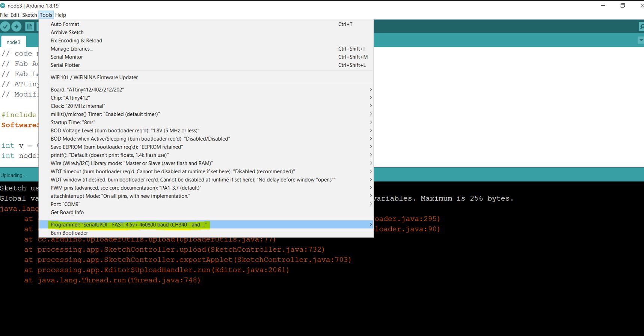Minimize the Arduino window
The image size is (644, 336).
click(x=603, y=6)
